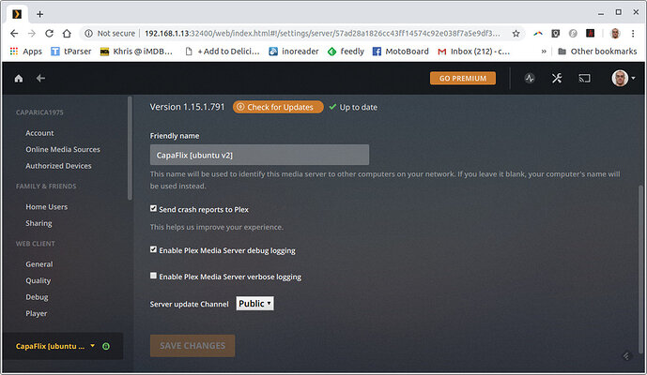Click the main page scrollbar

point(640,268)
